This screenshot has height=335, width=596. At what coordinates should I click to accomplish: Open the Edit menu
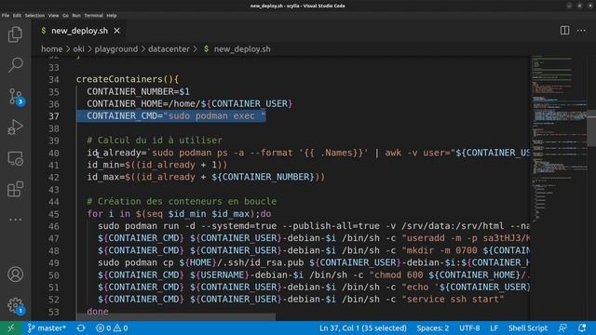(x=17, y=16)
